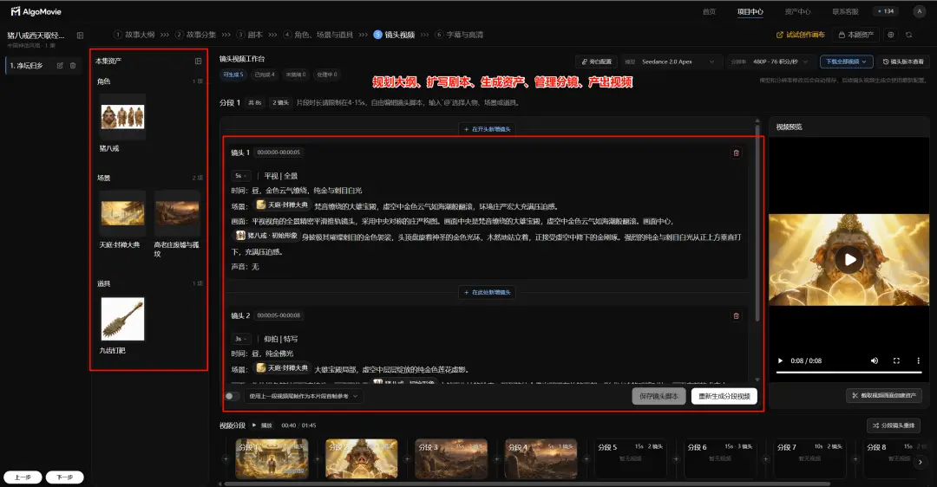Go to step 2 故事分集
Viewport: 937px width, 487px height.
(196, 35)
